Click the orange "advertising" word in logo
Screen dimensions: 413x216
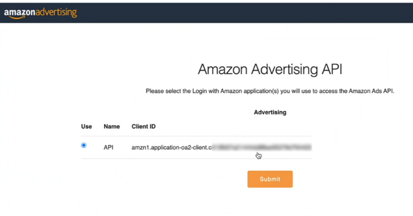(56, 12)
